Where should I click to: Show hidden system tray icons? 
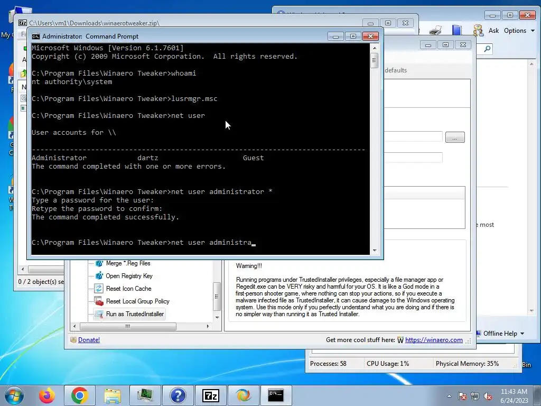point(449,396)
